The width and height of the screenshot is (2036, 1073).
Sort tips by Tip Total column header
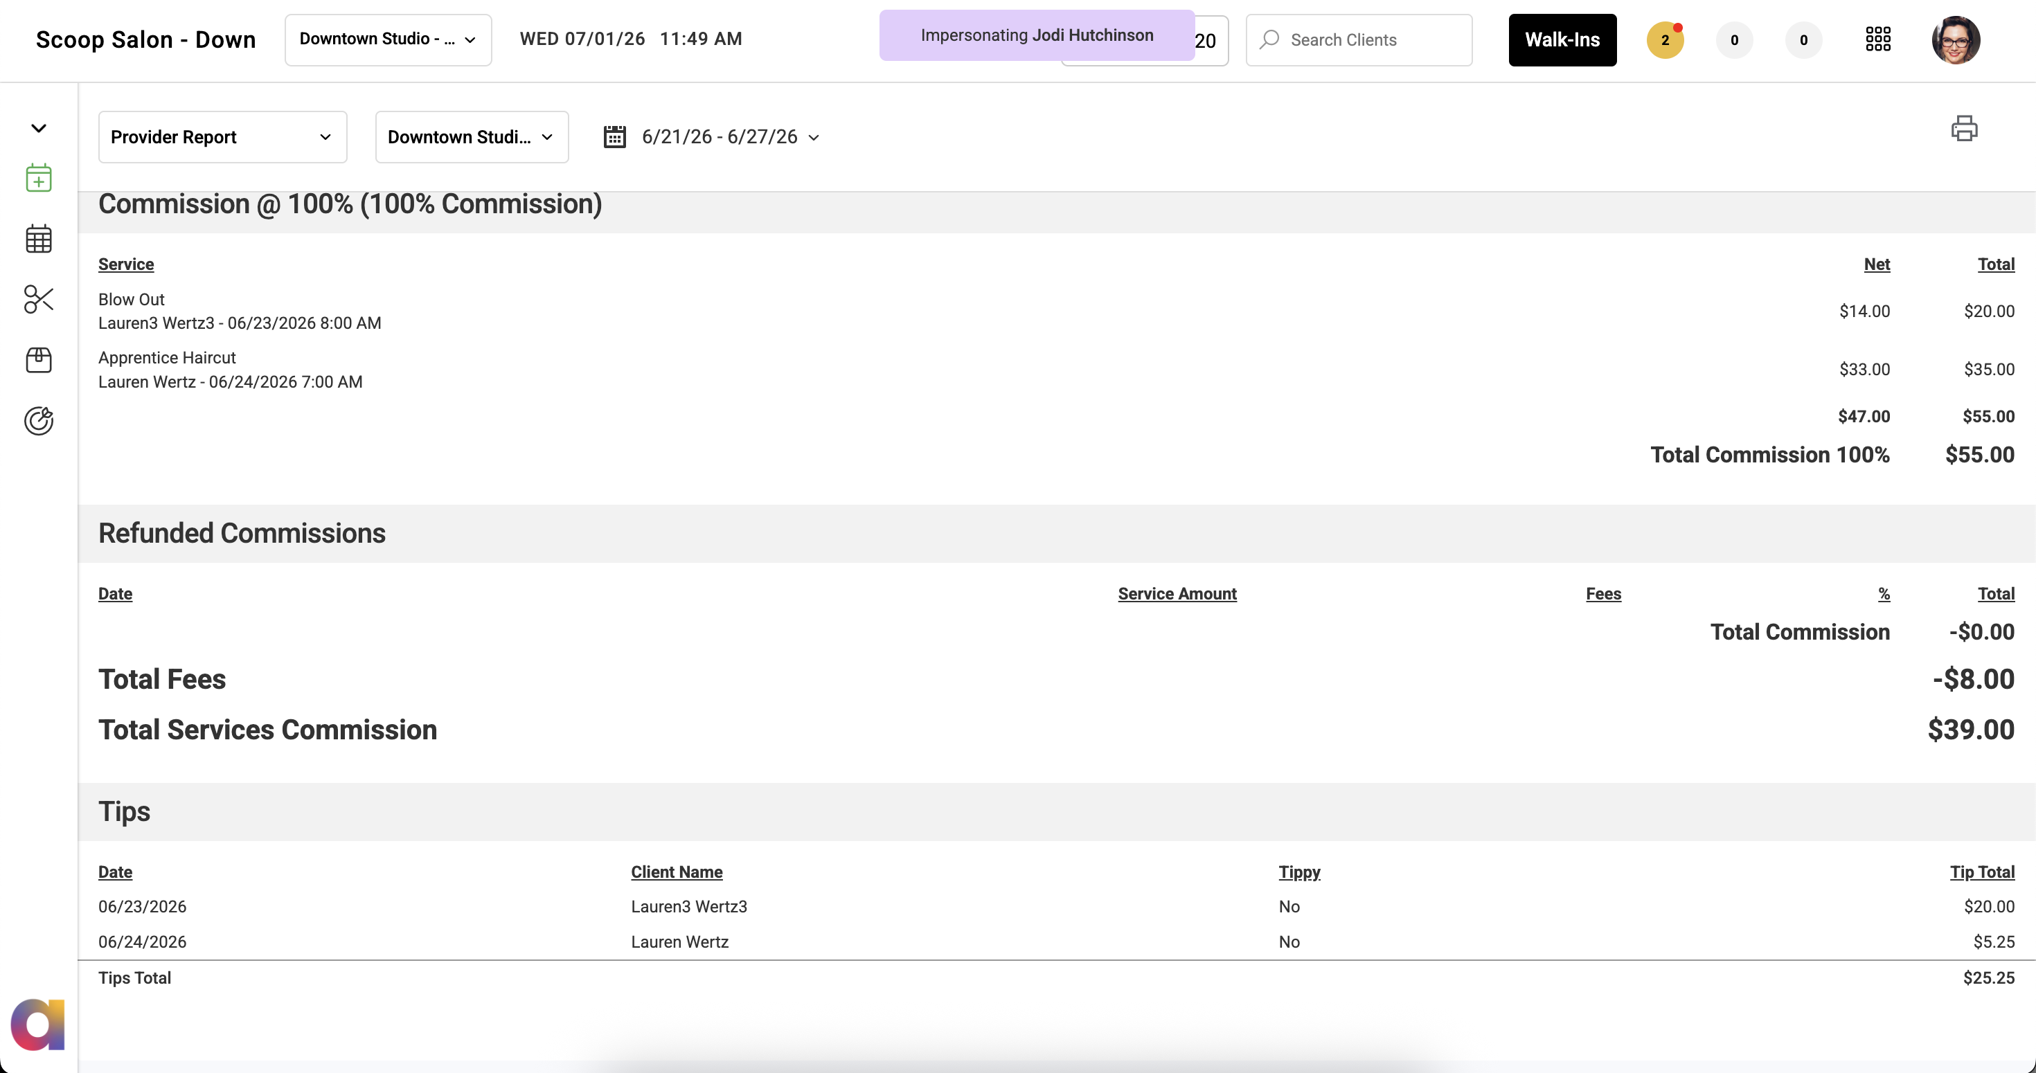pyautogui.click(x=1981, y=872)
